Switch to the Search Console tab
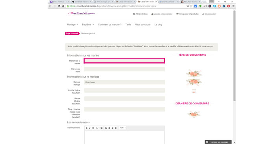The width and height of the screenshot is (279, 144). click(x=169, y=2)
